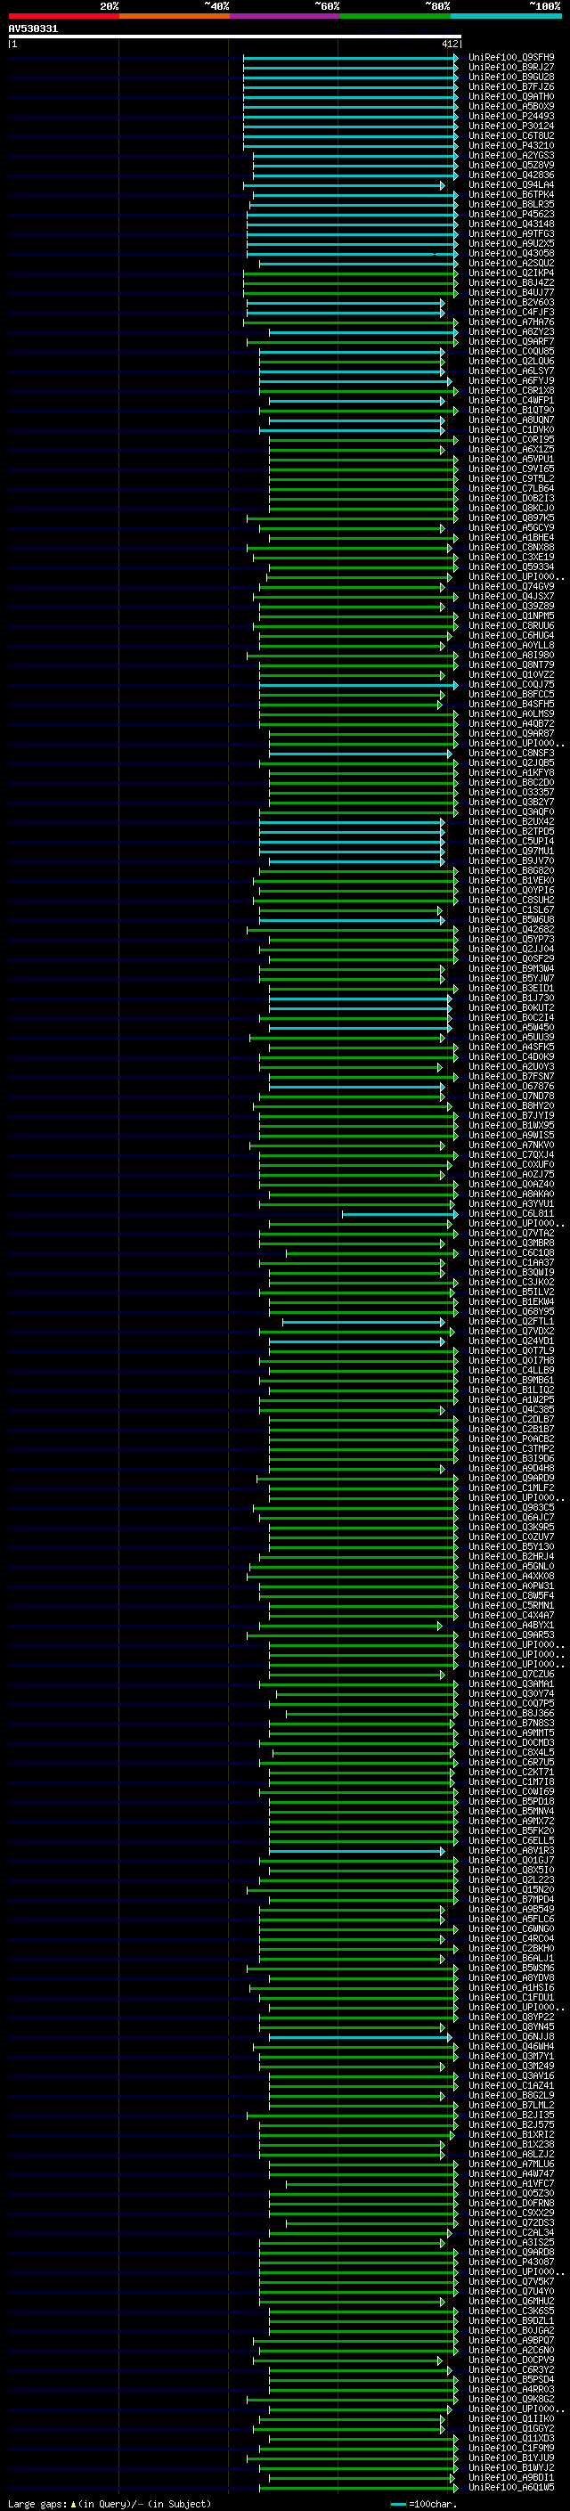Select hit UniRef100_A7MLU6
Image resolution: width=570 pixels, height=2511 pixels.
(510, 2164)
